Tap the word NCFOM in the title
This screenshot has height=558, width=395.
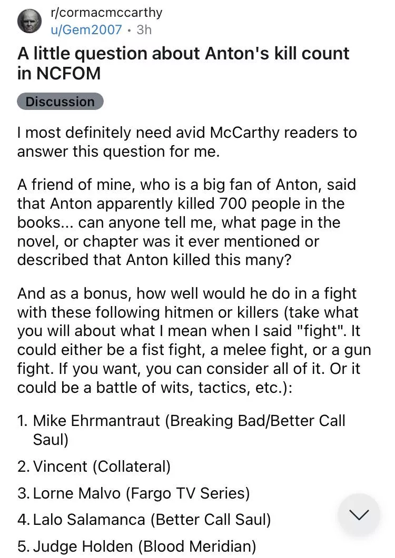coord(68,73)
